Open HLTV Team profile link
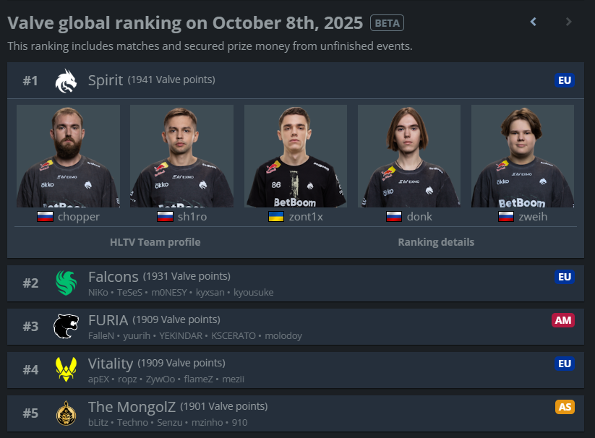The height and width of the screenshot is (438, 595). pyautogui.click(x=155, y=242)
